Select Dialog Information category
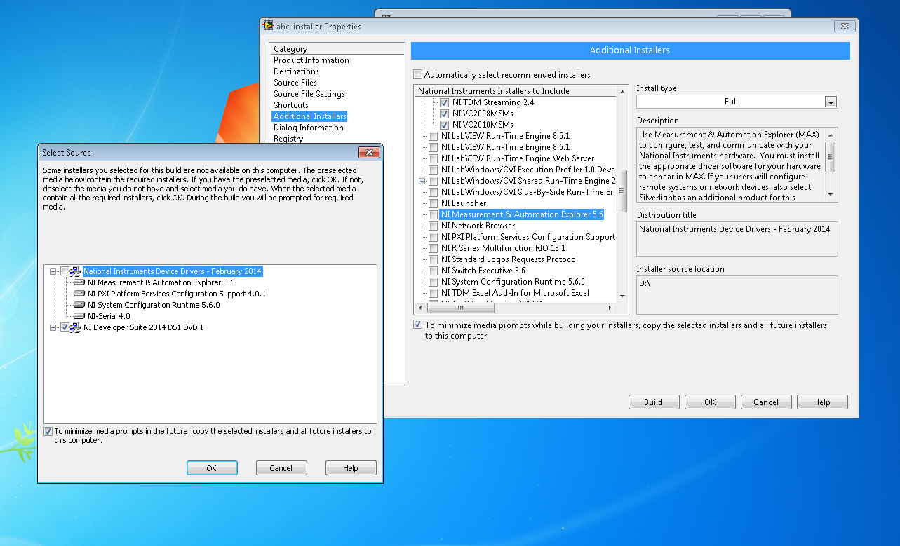The height and width of the screenshot is (546, 900). point(309,128)
